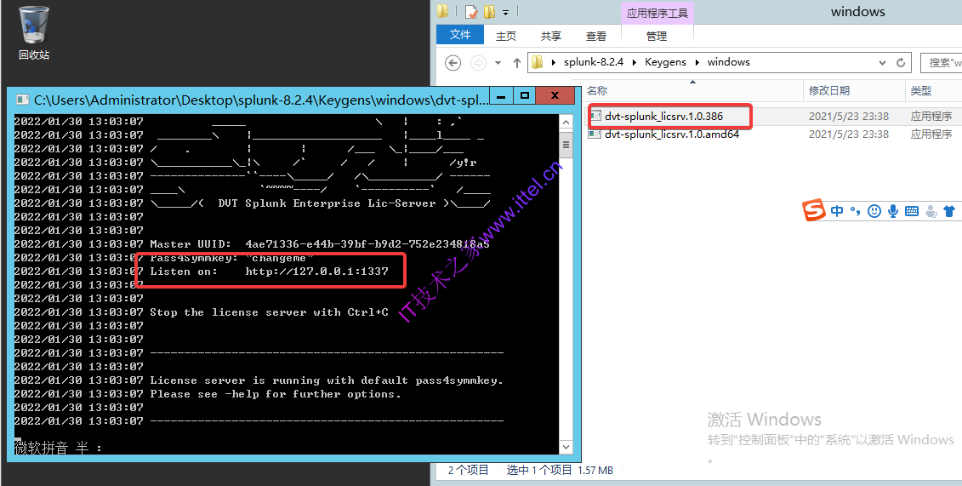Click the date cell of licsrv.1.0.386 row

[x=849, y=116]
